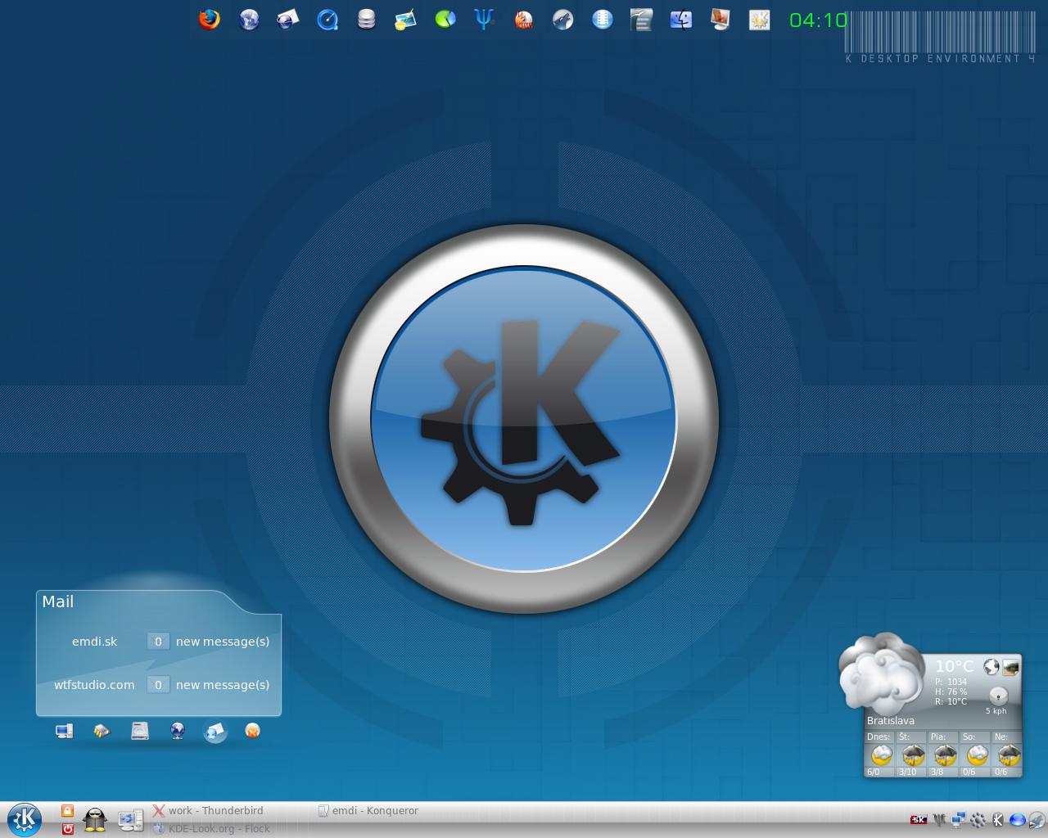Image resolution: width=1048 pixels, height=838 pixels.
Task: Click the P: 1034 pressure reading
Action: click(951, 682)
